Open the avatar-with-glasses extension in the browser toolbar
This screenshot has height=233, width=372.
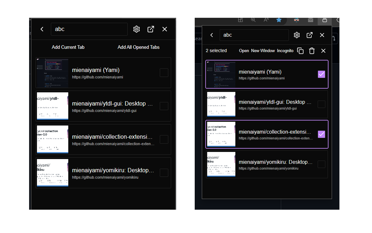(296, 20)
